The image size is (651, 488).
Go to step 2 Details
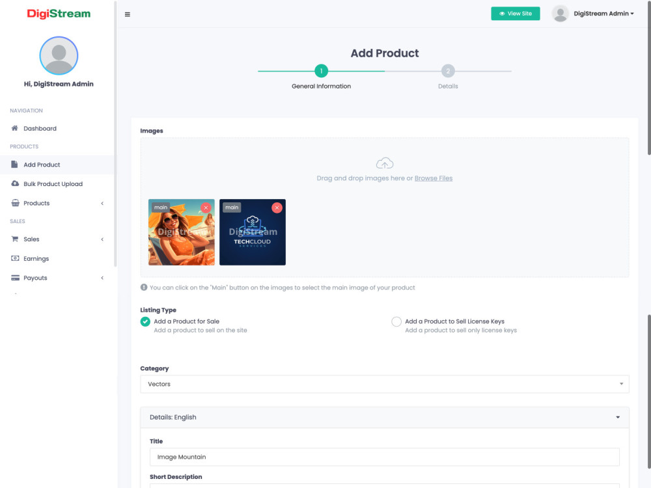(448, 71)
